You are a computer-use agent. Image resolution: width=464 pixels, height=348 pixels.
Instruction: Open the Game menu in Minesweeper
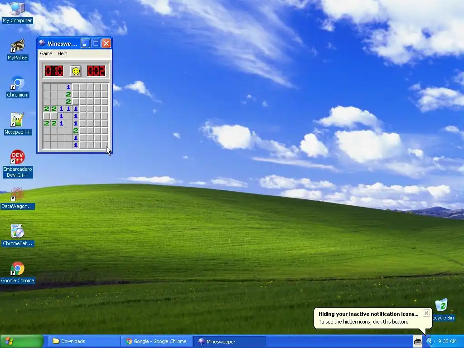pos(46,53)
